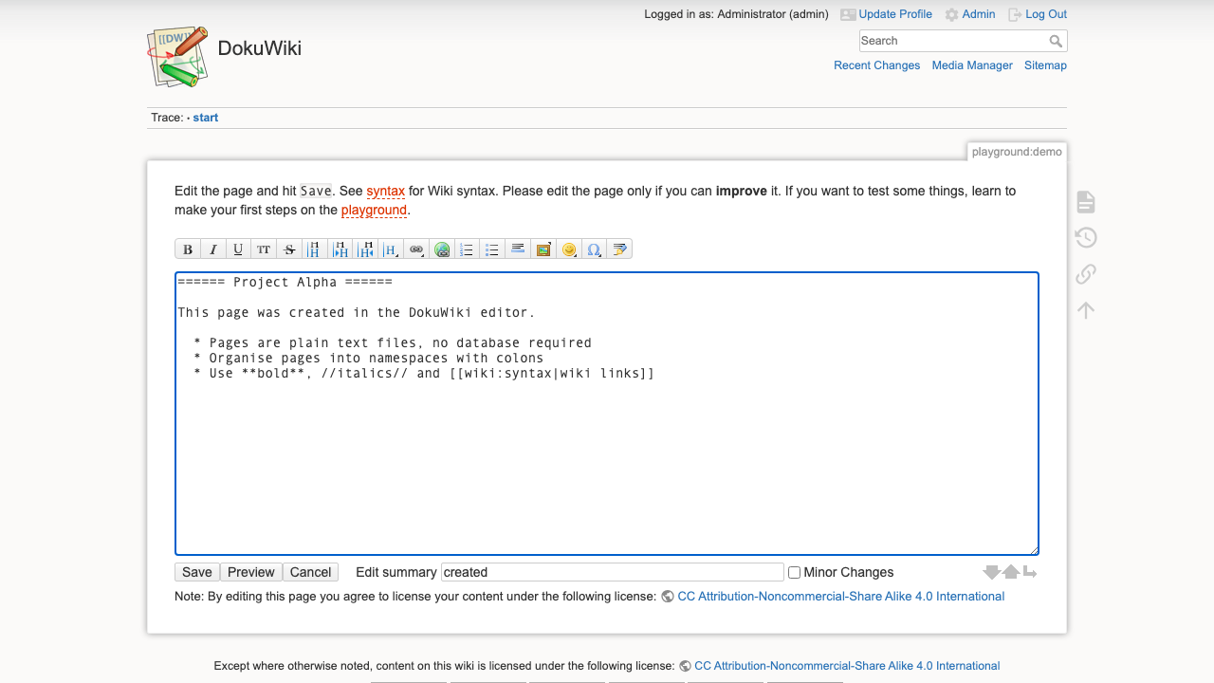Cancel editing the page
The width and height of the screenshot is (1214, 683).
tap(310, 572)
